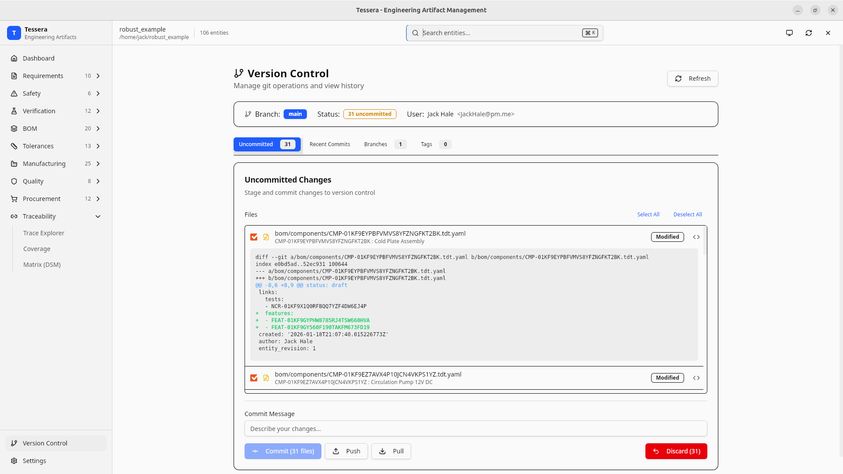843x474 pixels.
Task: Open the display view icon in the toolbar
Action: 789,32
